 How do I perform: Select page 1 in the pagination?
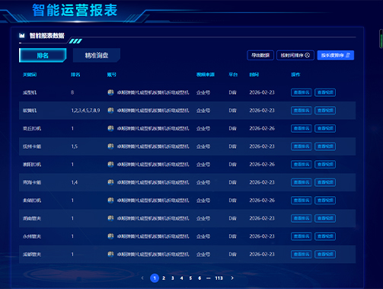pyautogui.click(x=155, y=278)
